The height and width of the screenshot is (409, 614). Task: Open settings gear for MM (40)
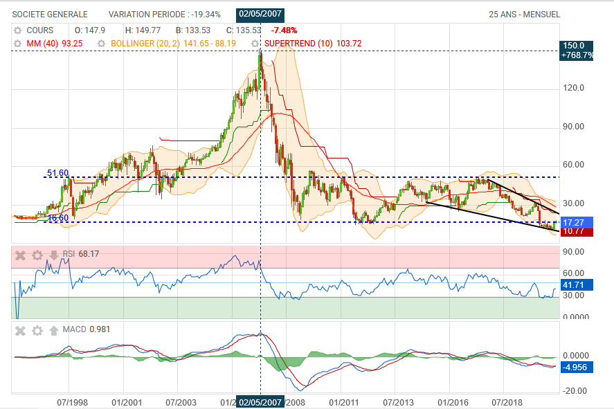coord(17,43)
